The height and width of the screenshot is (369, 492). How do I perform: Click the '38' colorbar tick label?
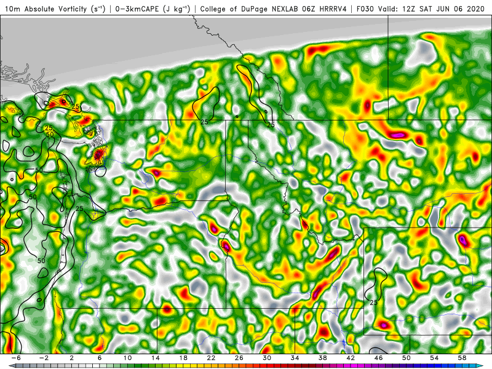pos(323,358)
